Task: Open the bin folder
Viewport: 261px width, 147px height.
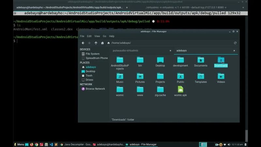Action: point(140,62)
